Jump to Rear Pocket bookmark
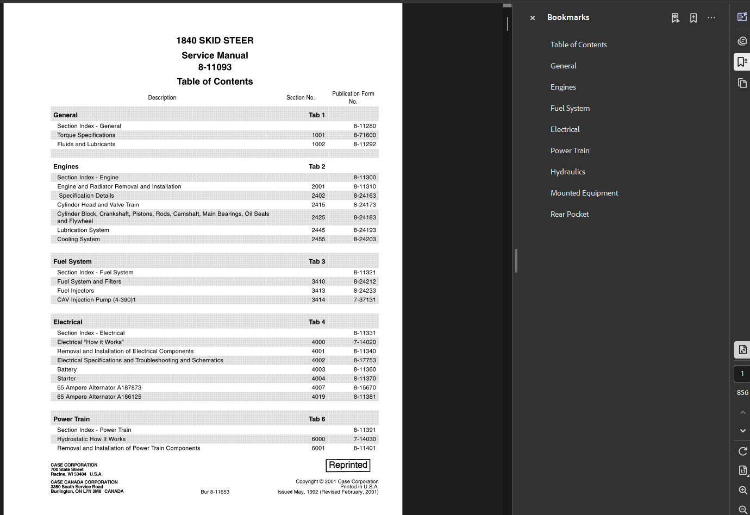Image resolution: width=750 pixels, height=515 pixels. click(569, 214)
